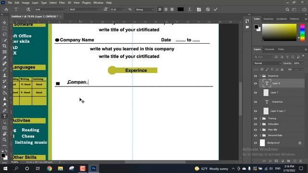Select the Eyedropper tool

click(4, 58)
